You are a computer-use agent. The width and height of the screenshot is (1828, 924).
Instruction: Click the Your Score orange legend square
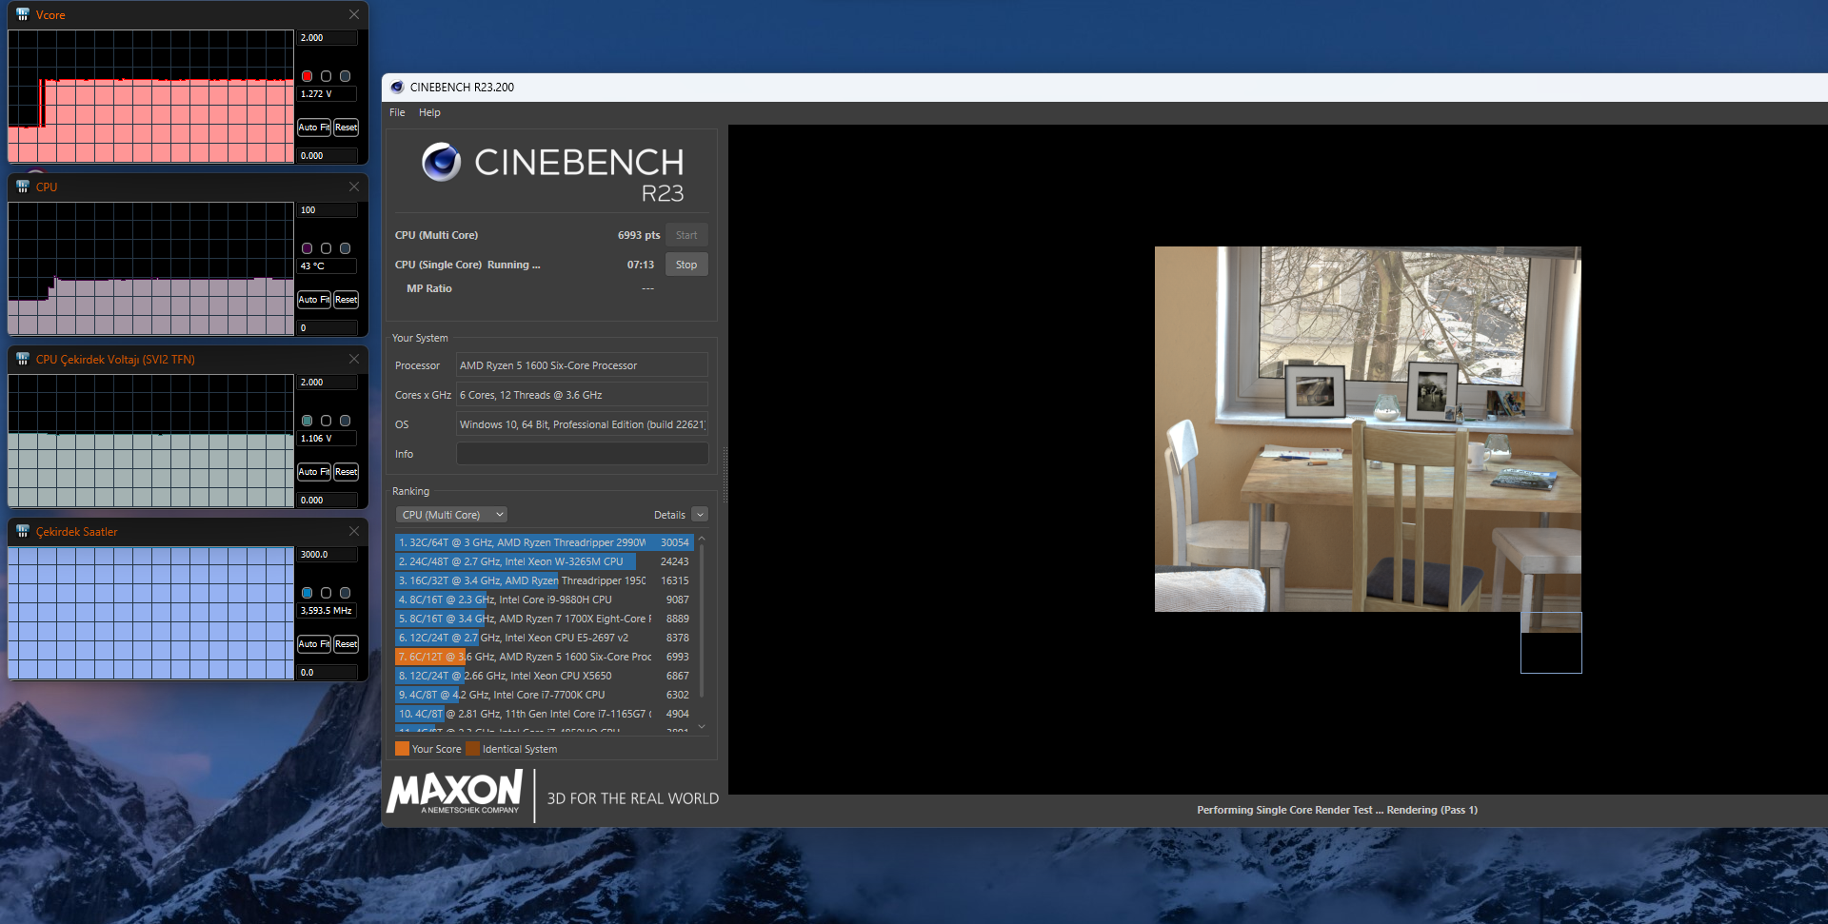[x=402, y=749]
